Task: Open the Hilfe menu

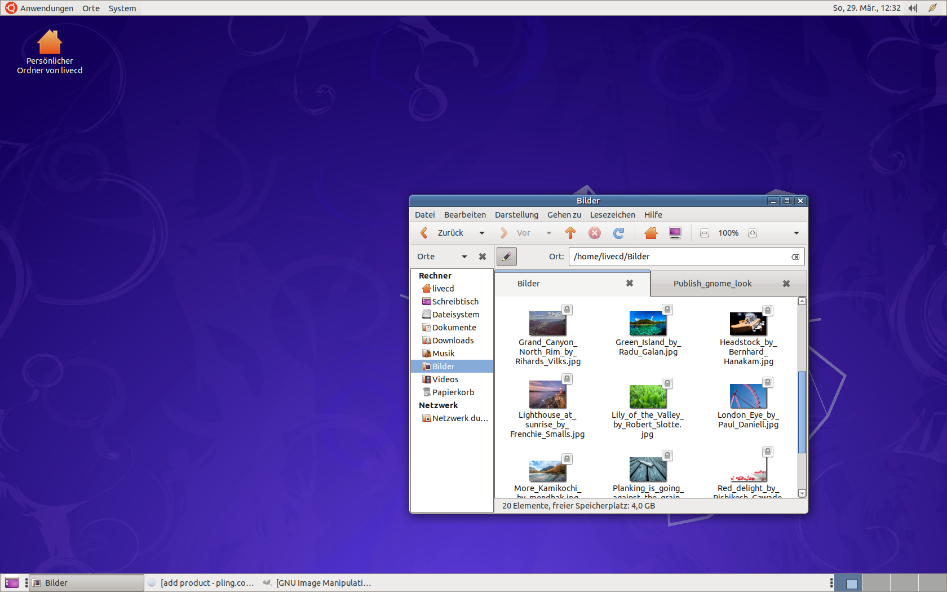Action: [x=653, y=215]
